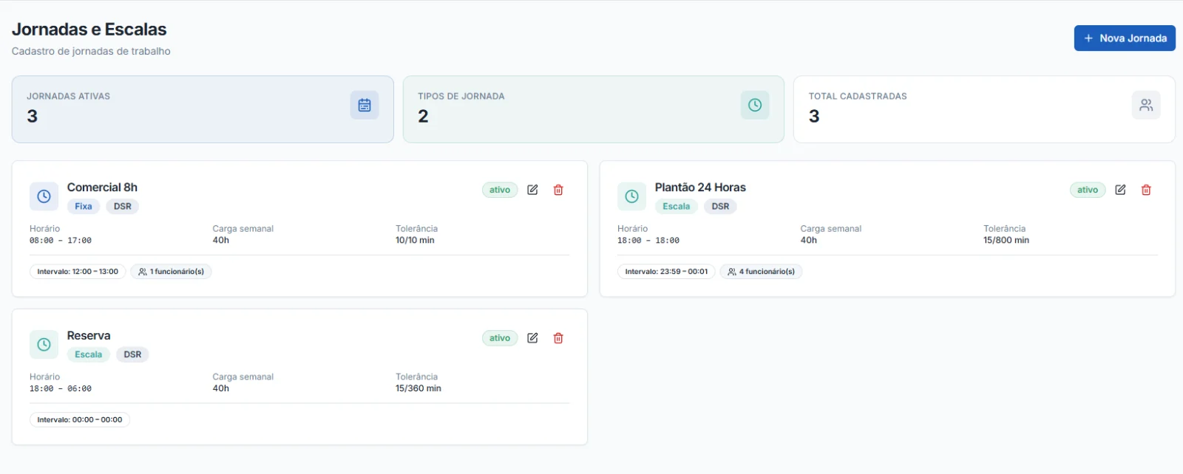Viewport: 1183px width, 474px height.
Task: Click the Escala tag on Reserva
Action: pyautogui.click(x=89, y=355)
